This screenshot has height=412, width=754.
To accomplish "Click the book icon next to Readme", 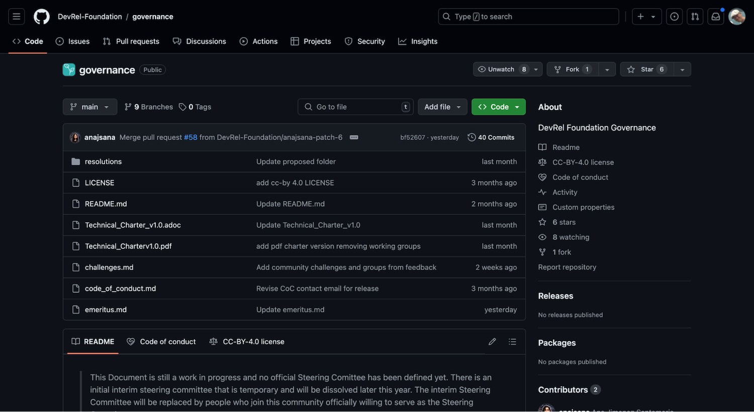I will pyautogui.click(x=542, y=147).
